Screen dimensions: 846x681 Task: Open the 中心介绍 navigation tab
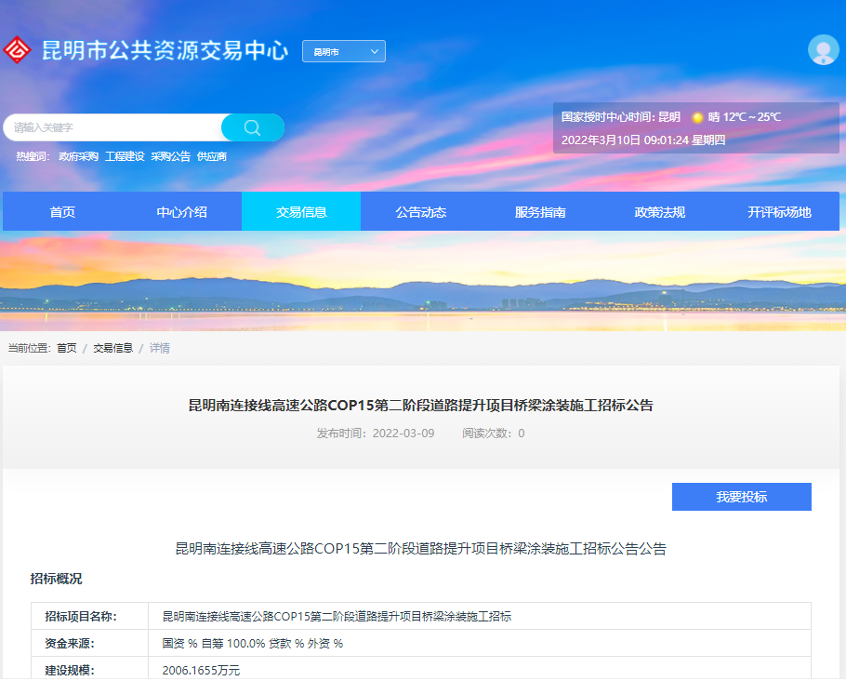coord(181,212)
